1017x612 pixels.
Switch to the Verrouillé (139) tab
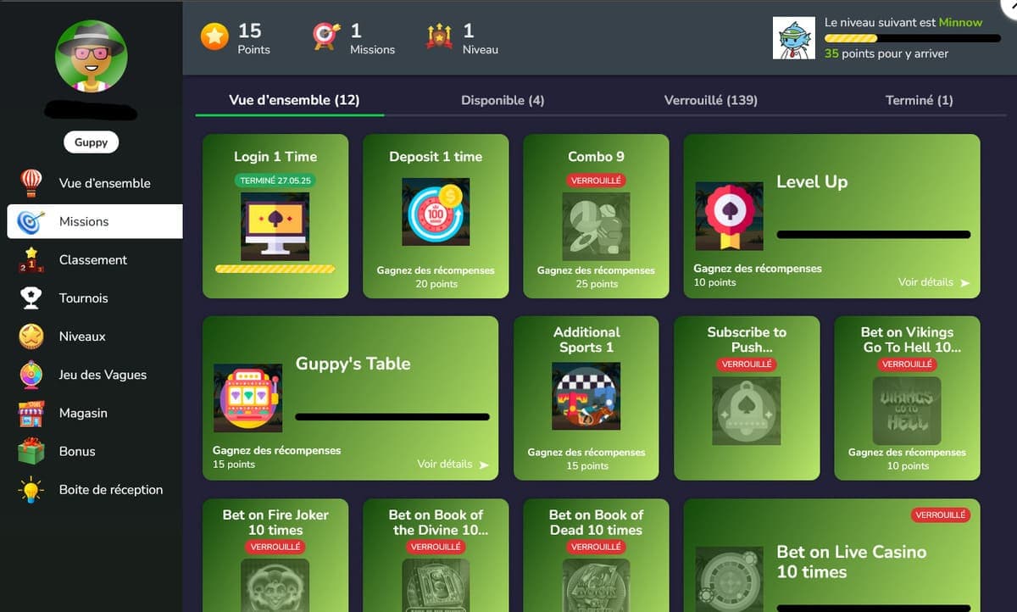[x=711, y=100]
